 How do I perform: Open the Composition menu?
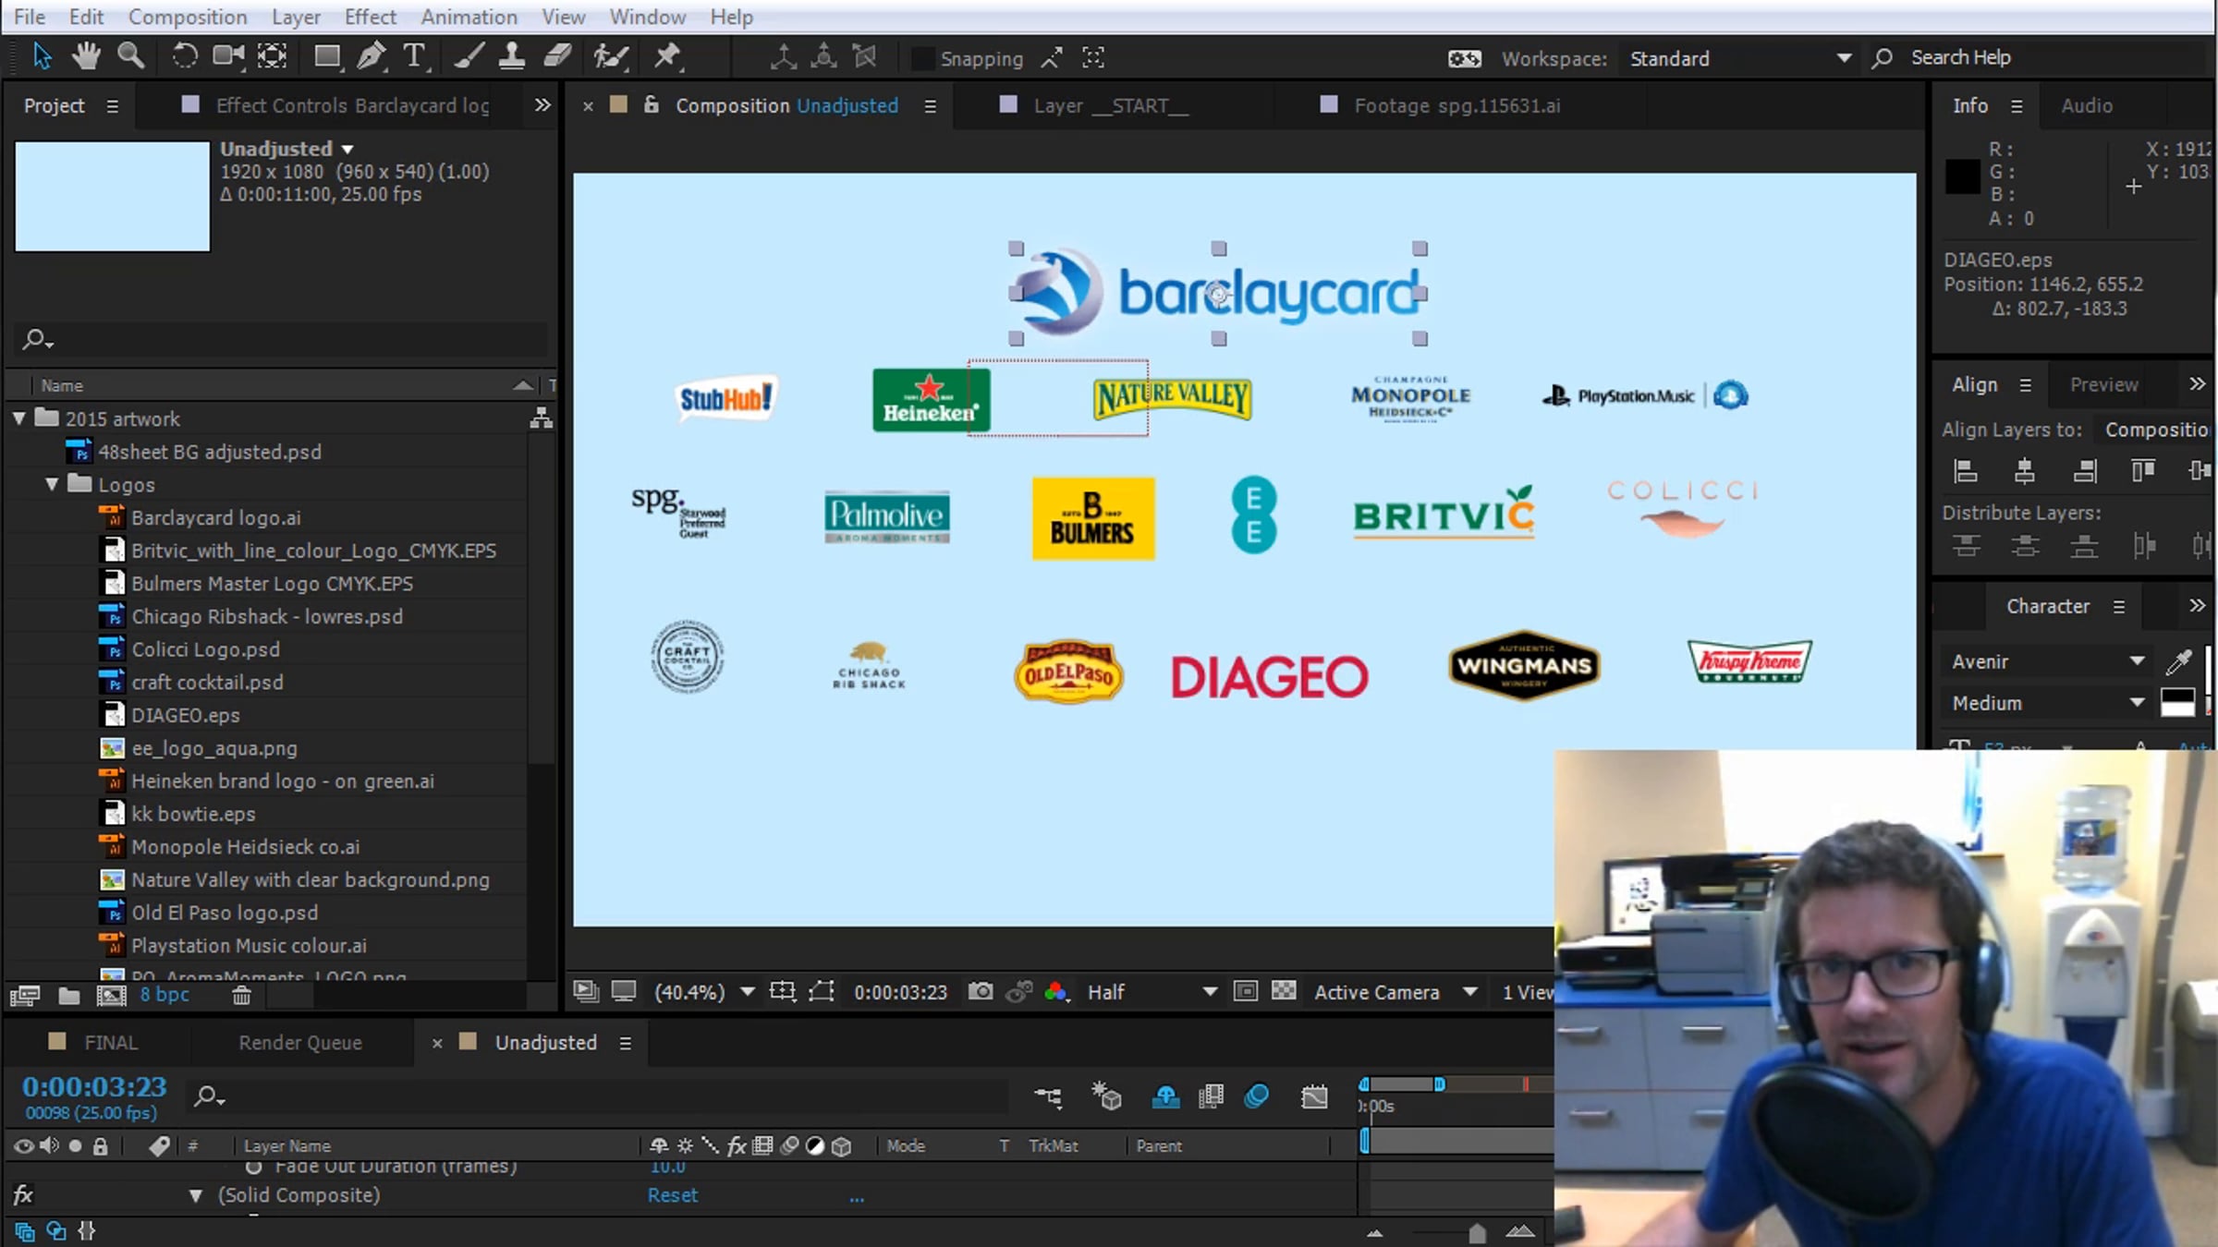click(x=188, y=17)
